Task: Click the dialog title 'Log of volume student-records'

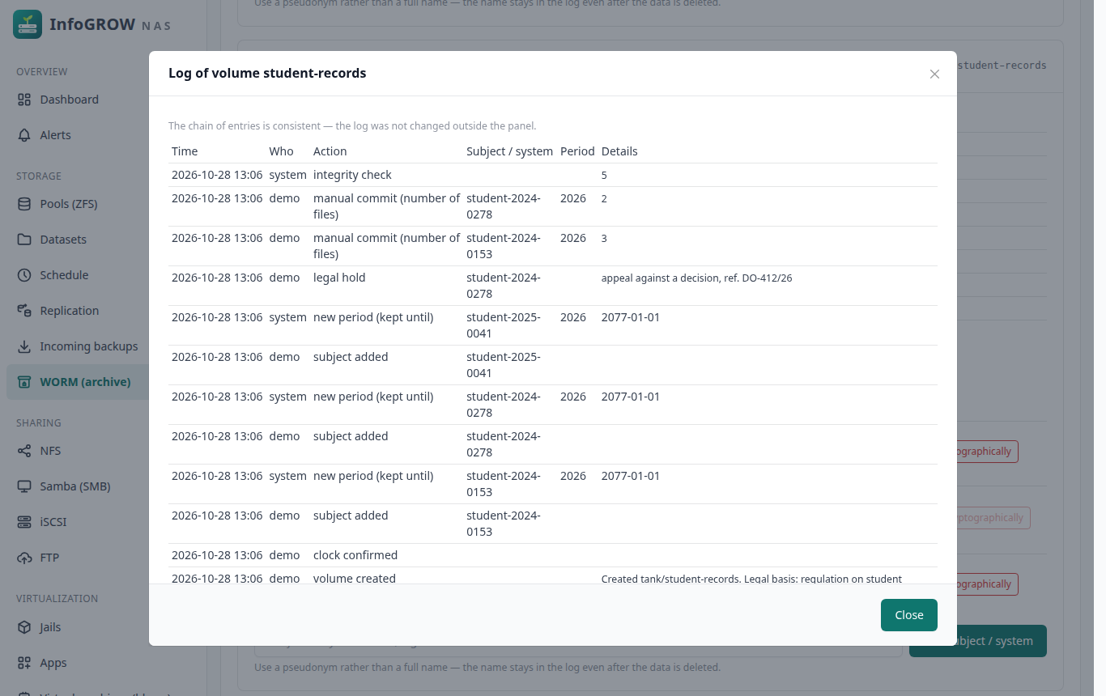Action: [x=267, y=74]
